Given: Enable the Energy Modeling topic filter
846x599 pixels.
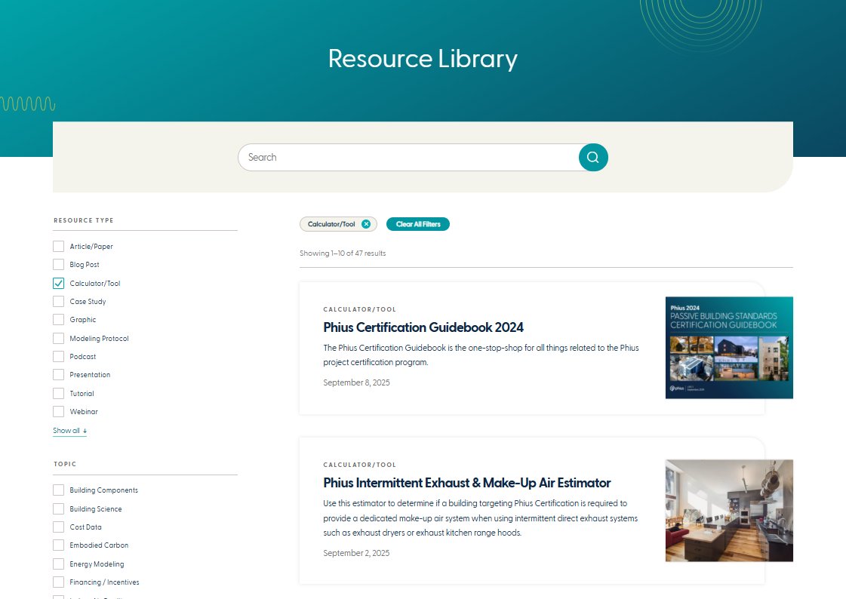Looking at the screenshot, I should coord(58,564).
